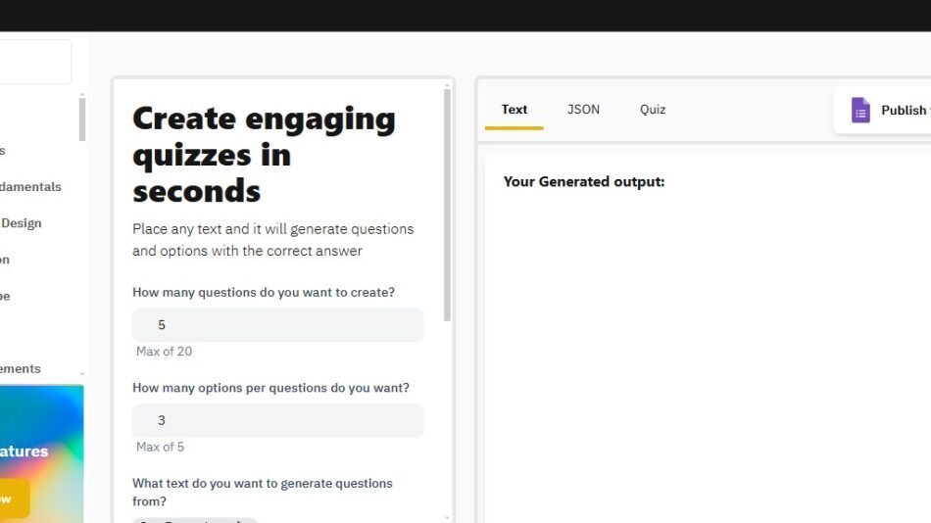Click the form panel scroll-down arrow

(448, 517)
